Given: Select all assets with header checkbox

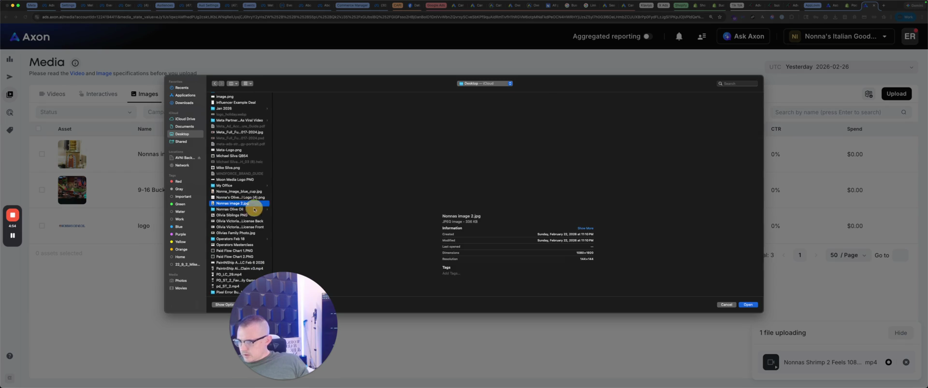Looking at the screenshot, I should click(39, 129).
